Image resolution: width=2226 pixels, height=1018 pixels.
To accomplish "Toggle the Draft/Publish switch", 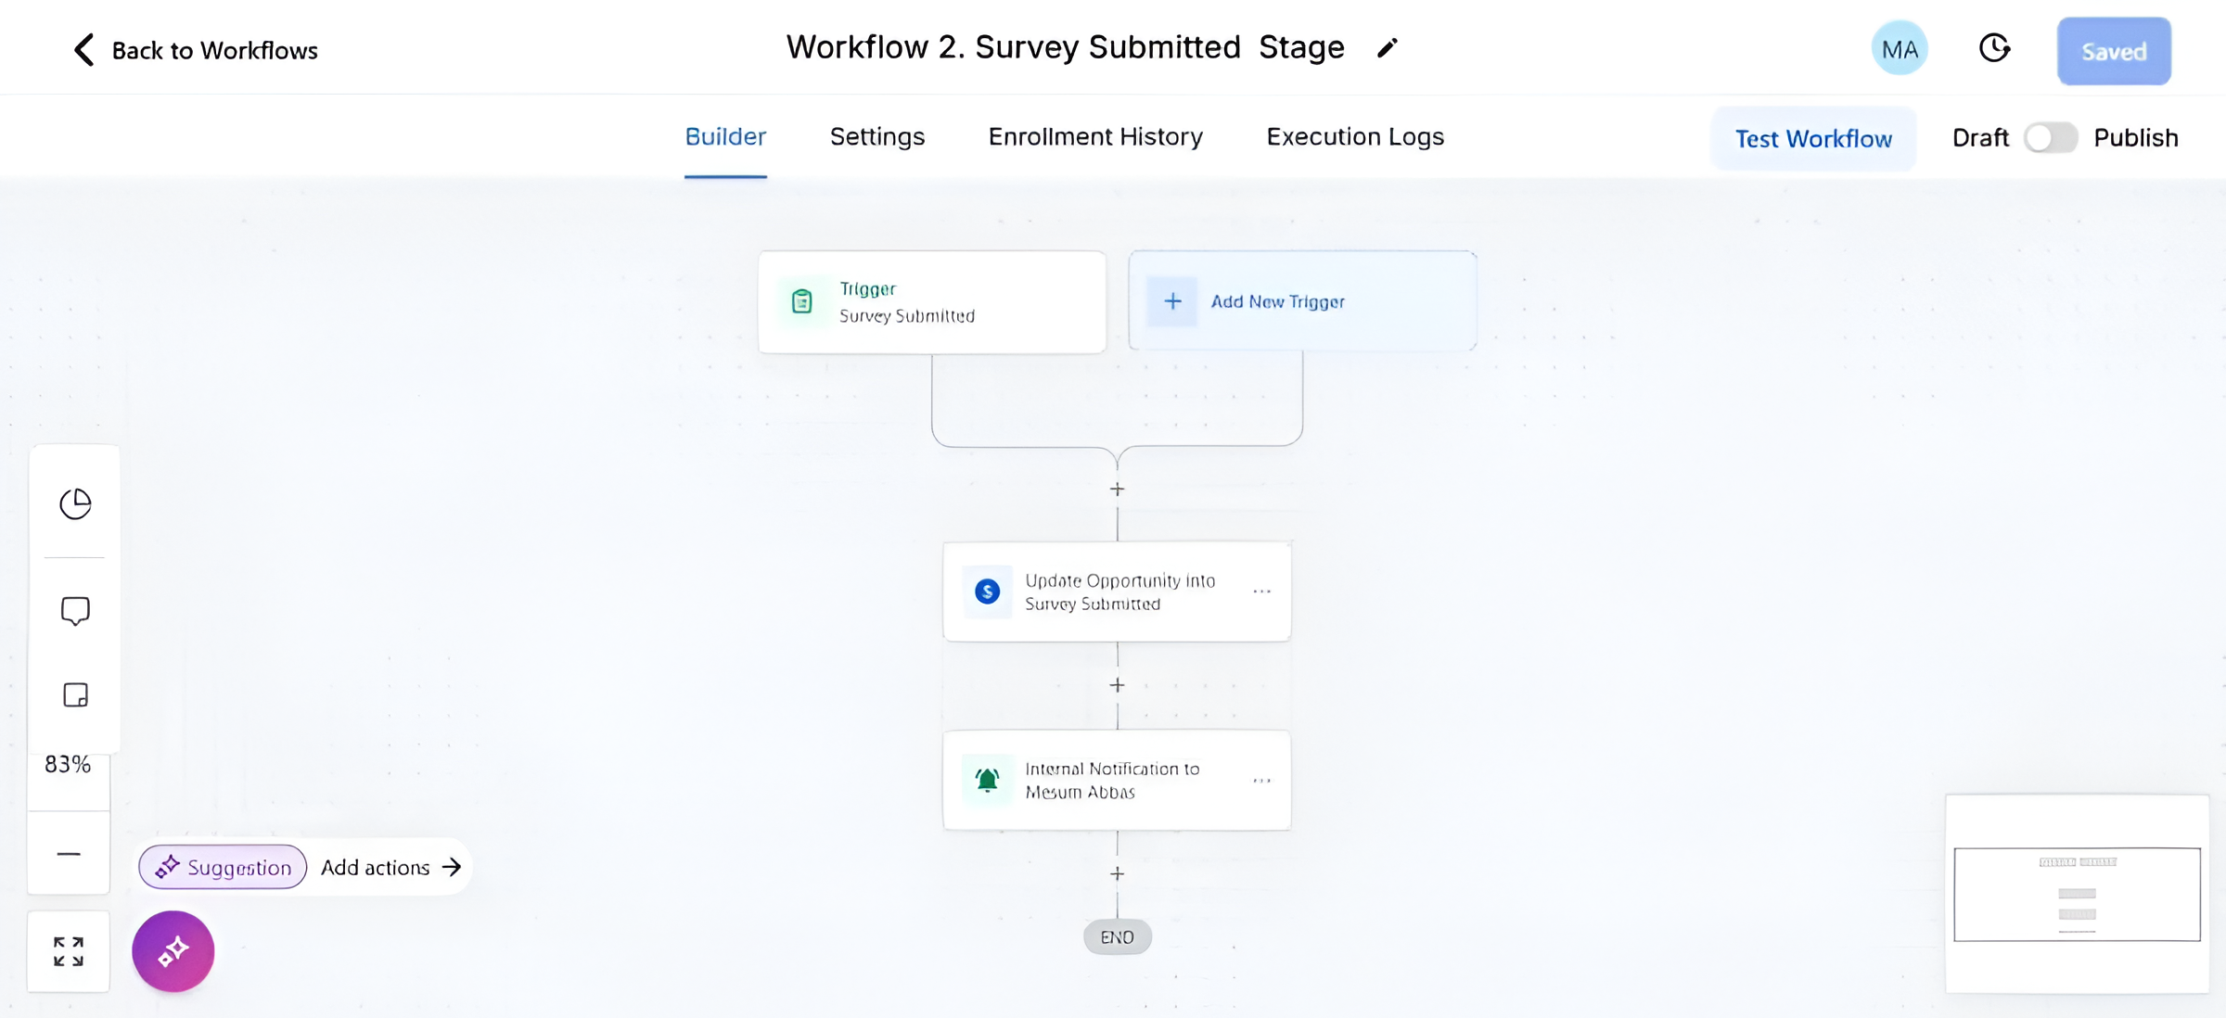I will [2050, 138].
